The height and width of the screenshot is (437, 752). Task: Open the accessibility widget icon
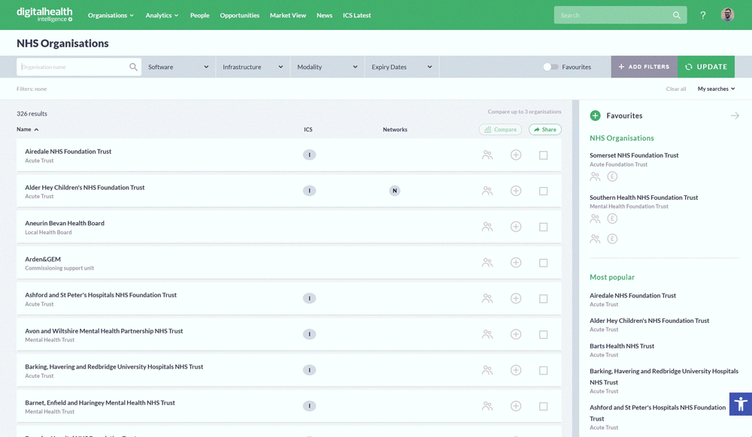coord(740,404)
